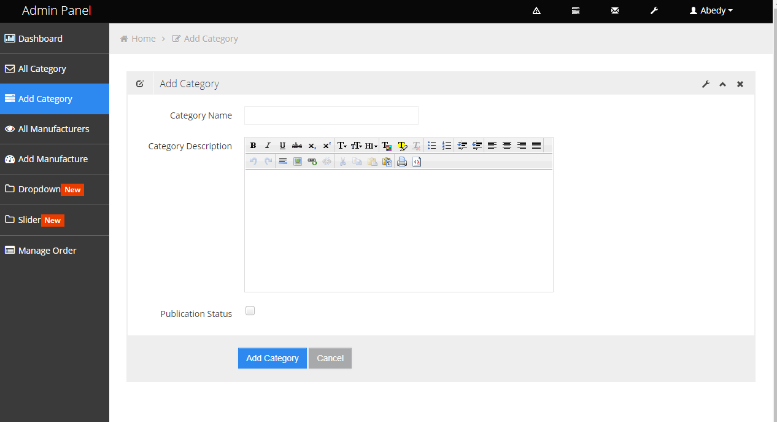
Task: Click the cut scissors icon
Action: 342,162
